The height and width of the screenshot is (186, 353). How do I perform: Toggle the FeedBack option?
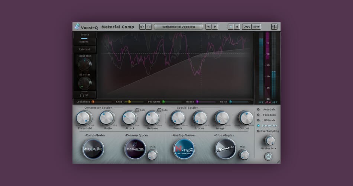coord(266,115)
